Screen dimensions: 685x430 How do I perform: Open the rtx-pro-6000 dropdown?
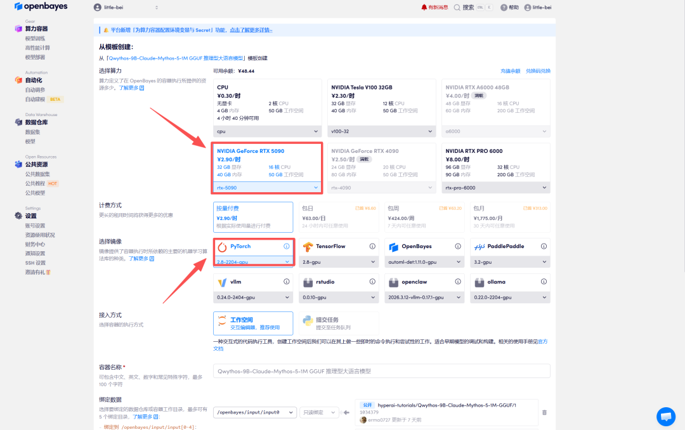496,188
